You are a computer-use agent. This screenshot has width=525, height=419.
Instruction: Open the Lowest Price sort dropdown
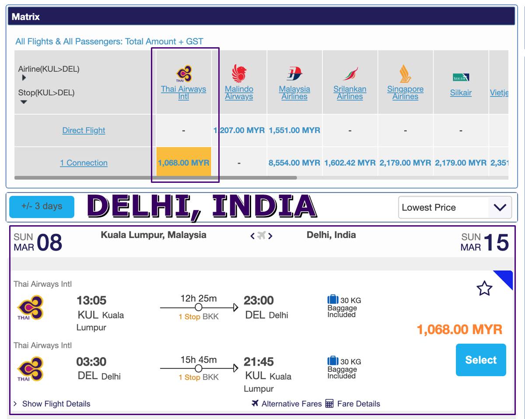pyautogui.click(x=455, y=207)
